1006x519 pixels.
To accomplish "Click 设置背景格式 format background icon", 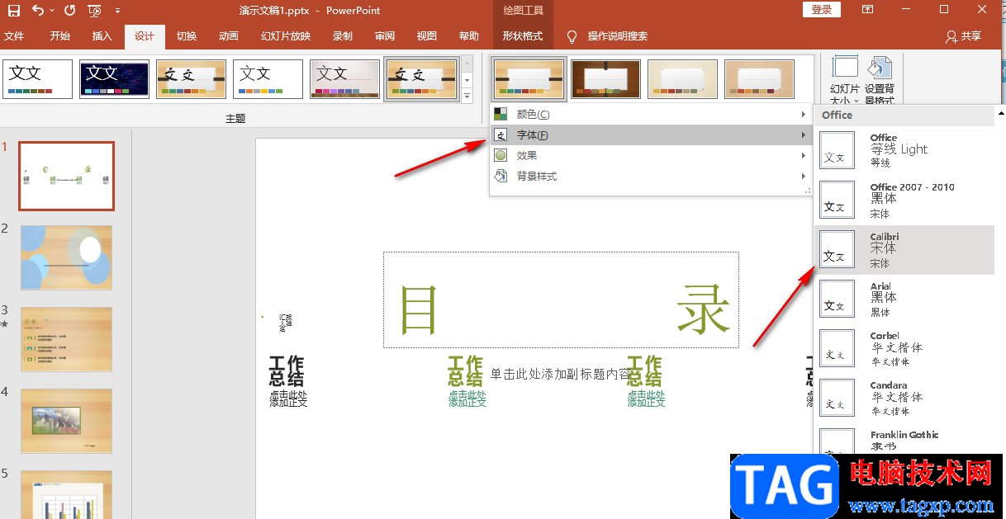I will (880, 80).
